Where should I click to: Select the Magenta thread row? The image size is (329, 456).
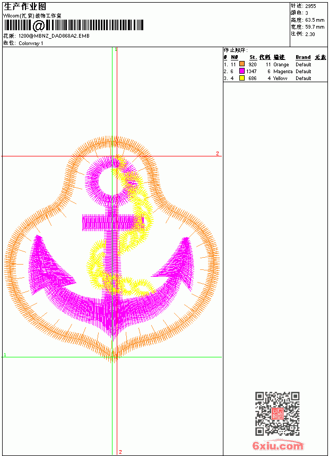pyautogui.click(x=275, y=71)
